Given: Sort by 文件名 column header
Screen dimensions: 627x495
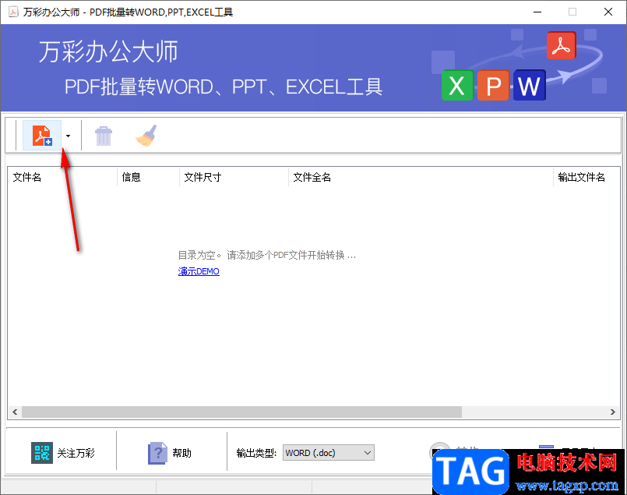Looking at the screenshot, I should (62, 177).
